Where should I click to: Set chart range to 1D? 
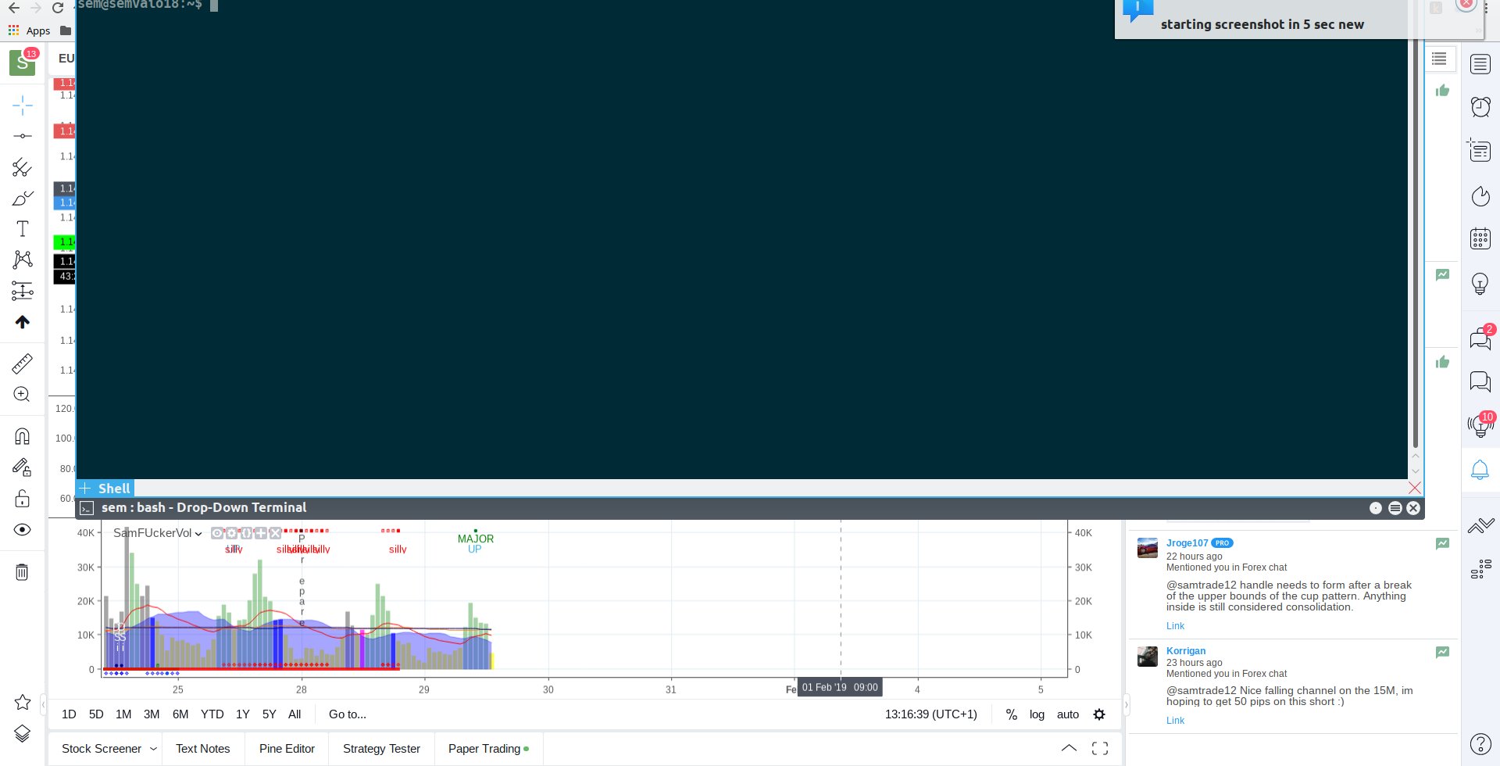(x=69, y=714)
